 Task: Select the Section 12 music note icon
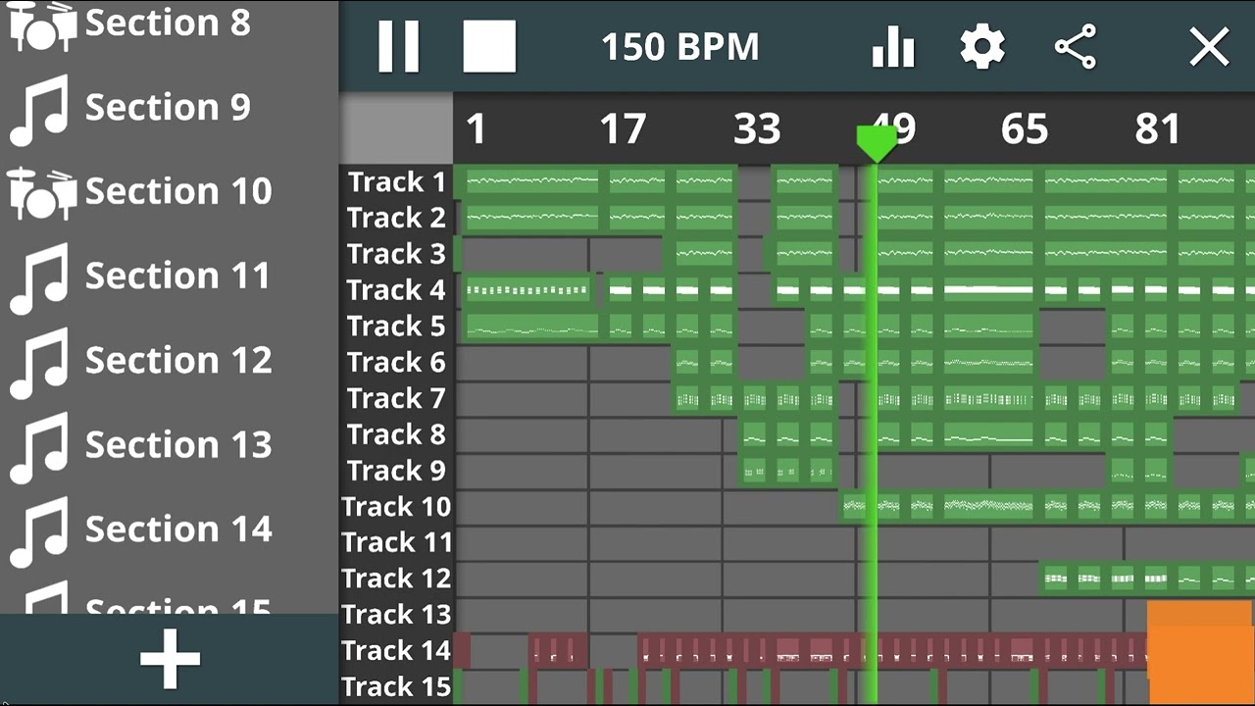(x=39, y=362)
